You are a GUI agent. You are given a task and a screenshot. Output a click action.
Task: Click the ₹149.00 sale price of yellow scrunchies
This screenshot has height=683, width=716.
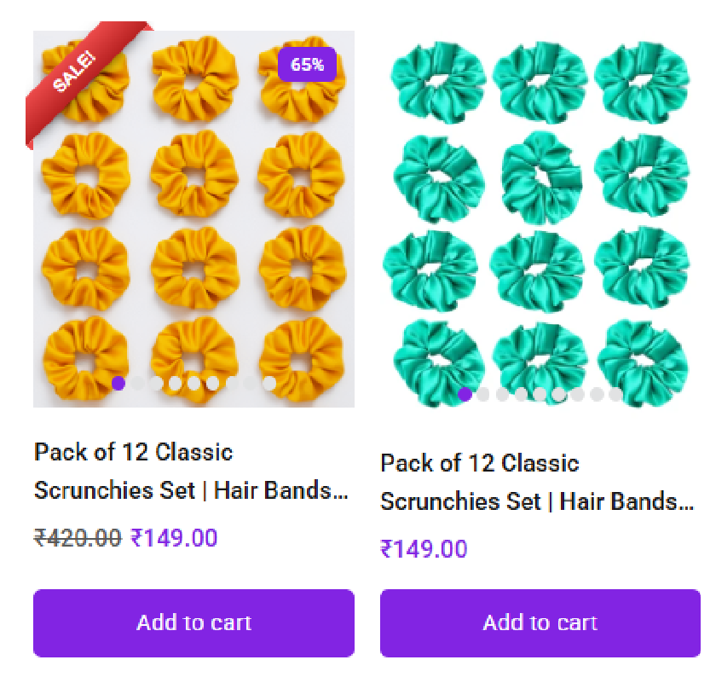pyautogui.click(x=174, y=538)
